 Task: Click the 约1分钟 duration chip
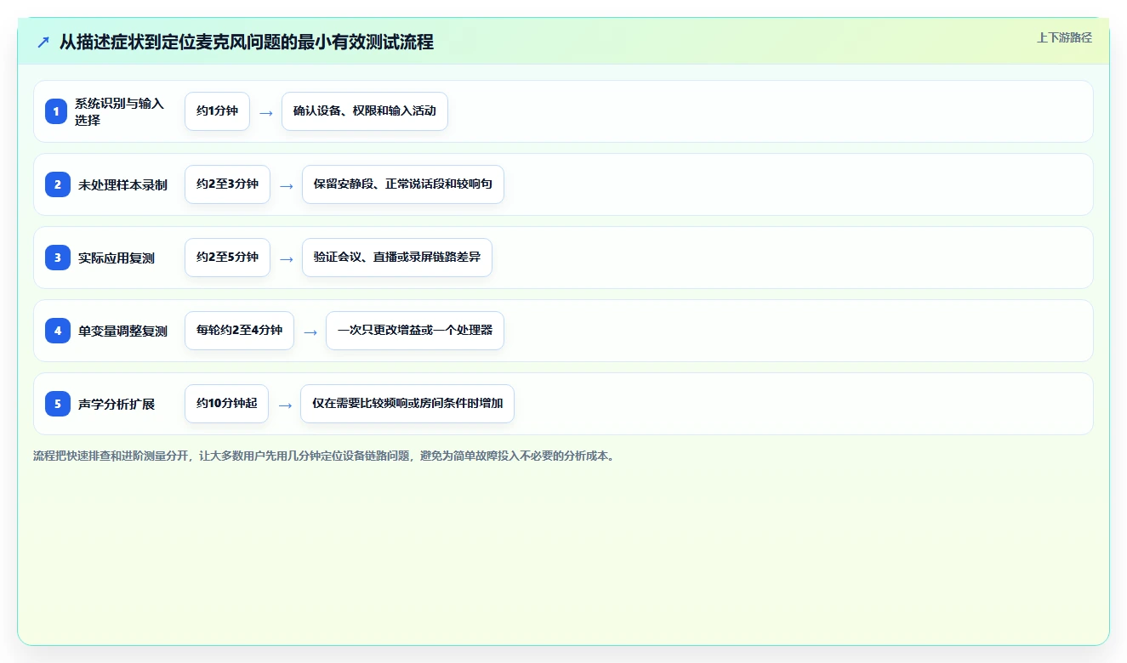coord(217,111)
